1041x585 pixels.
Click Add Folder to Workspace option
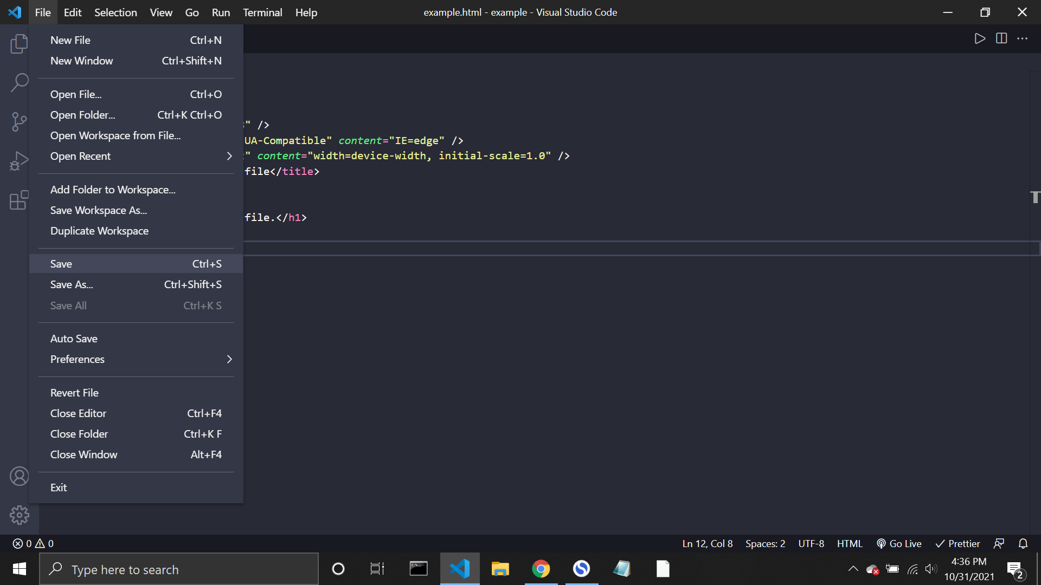[112, 188]
